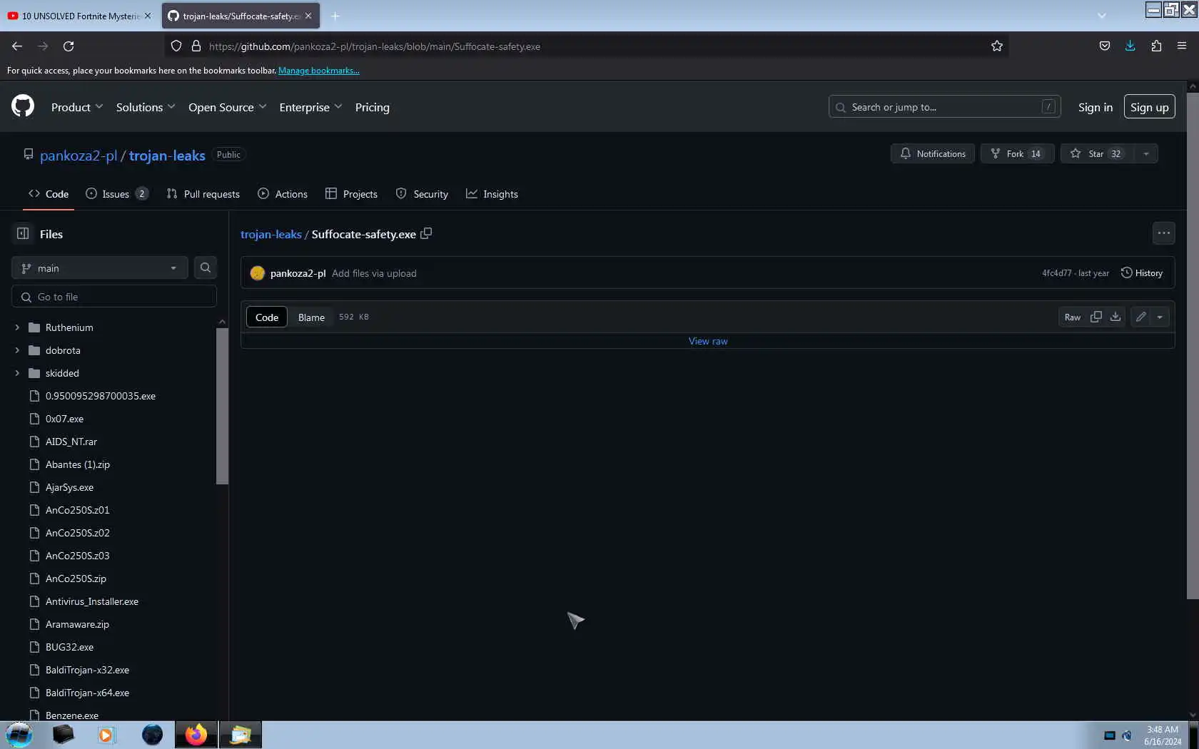The image size is (1199, 749).
Task: Click the Raw button
Action: click(1073, 317)
